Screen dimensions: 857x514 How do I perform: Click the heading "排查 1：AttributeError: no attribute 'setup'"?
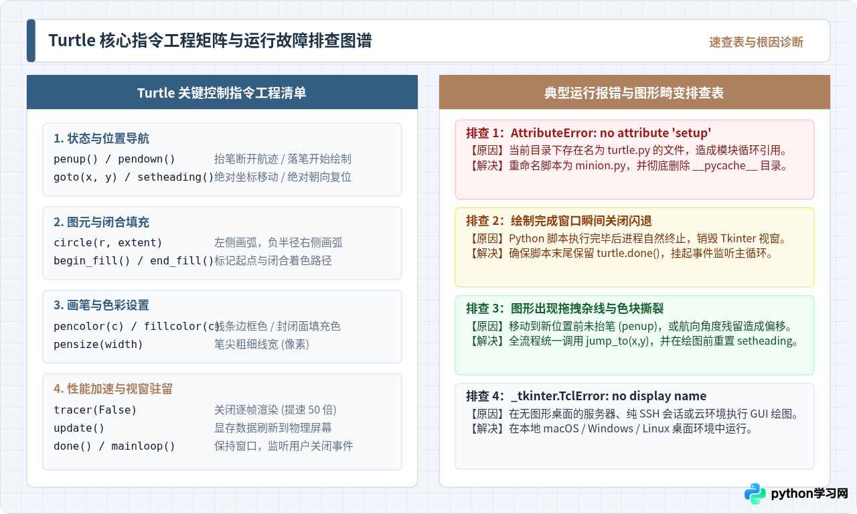coord(589,133)
